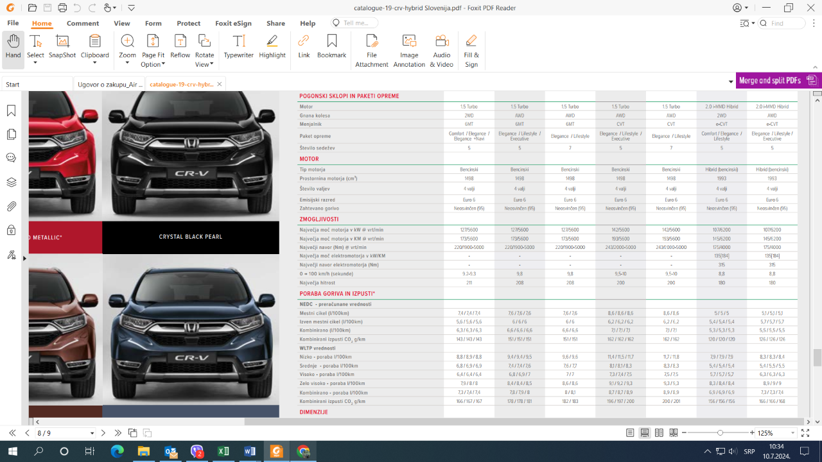Viewport: 822px width, 462px height.
Task: Open the Bookmark tool in ribbon
Action: [331, 47]
